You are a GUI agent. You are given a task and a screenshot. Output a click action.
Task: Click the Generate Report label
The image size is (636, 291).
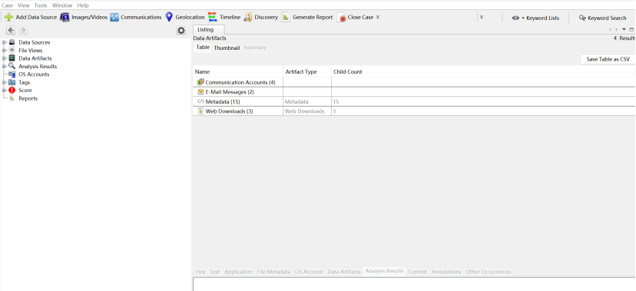[313, 18]
